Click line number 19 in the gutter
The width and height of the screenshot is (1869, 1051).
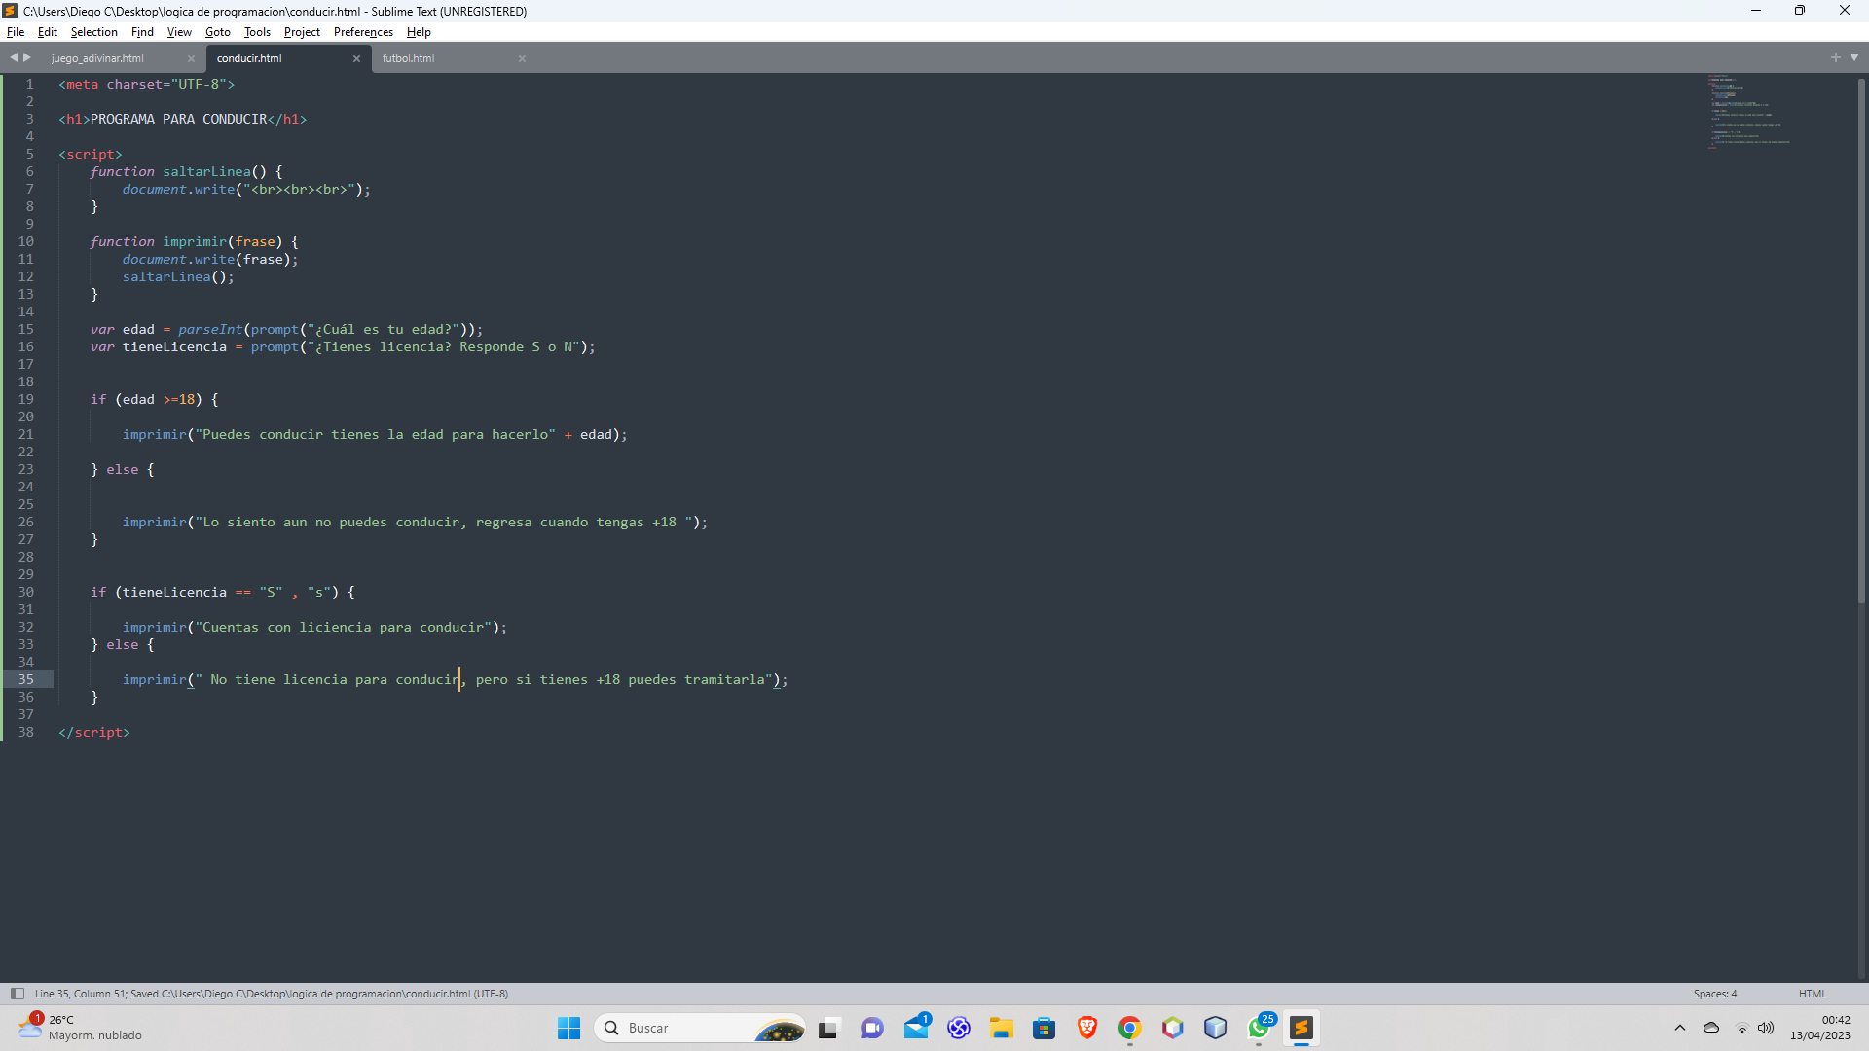click(26, 399)
